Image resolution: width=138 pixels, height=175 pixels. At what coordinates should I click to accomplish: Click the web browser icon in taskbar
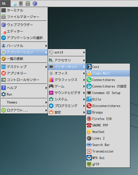pos(35,3)
